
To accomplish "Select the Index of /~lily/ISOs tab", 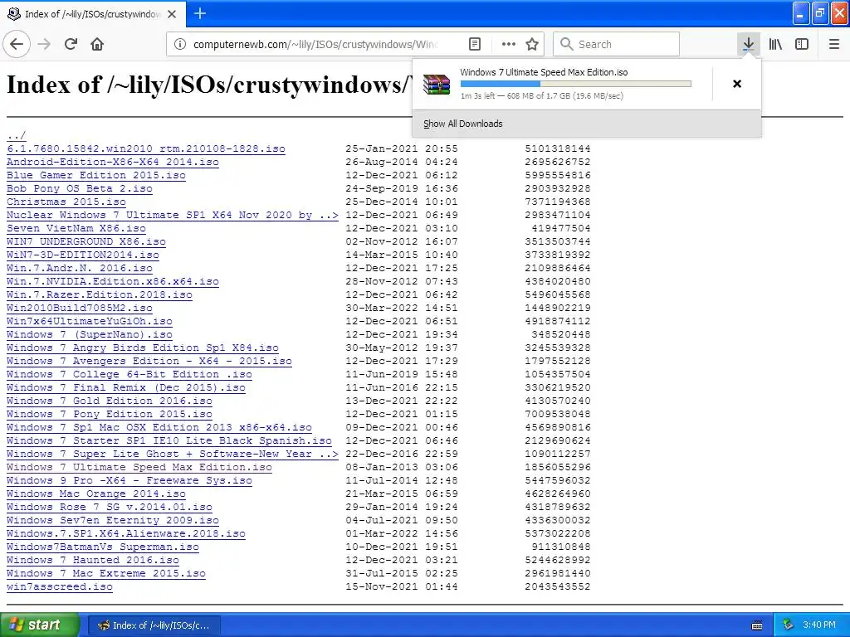I will [x=93, y=14].
